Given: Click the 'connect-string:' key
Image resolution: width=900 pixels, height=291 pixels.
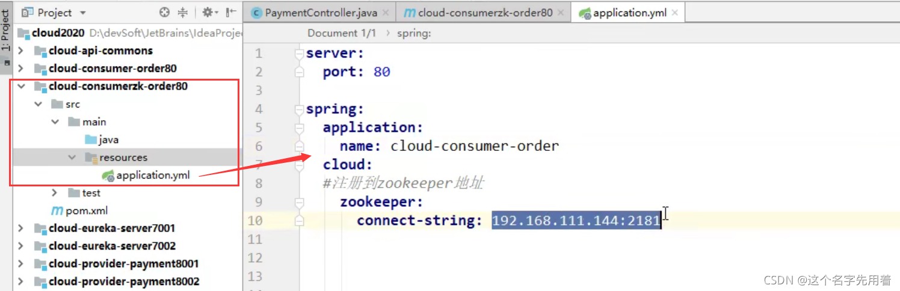Looking at the screenshot, I should point(419,221).
